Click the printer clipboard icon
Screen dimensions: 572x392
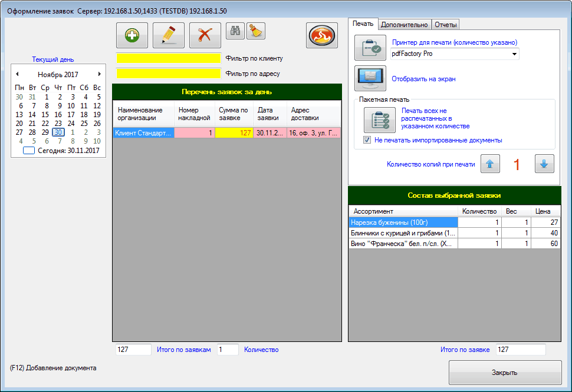click(x=370, y=48)
